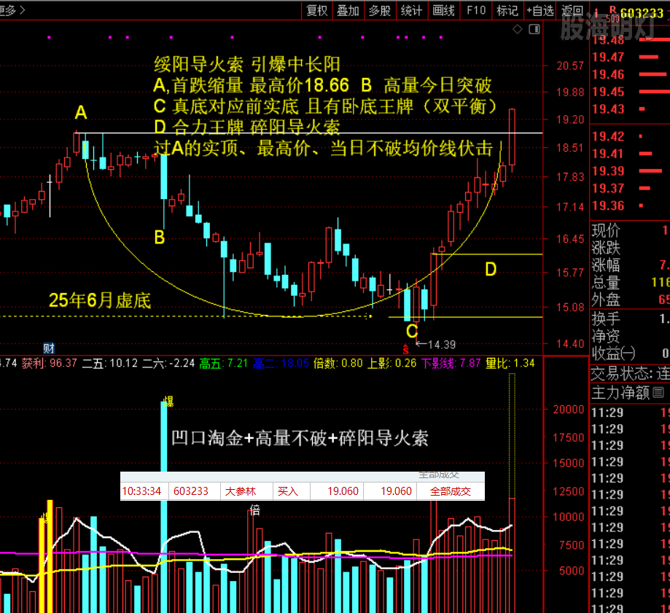Screen dimensions: 670x613
Task: Select the 19.43 ask price row
Action: point(630,109)
